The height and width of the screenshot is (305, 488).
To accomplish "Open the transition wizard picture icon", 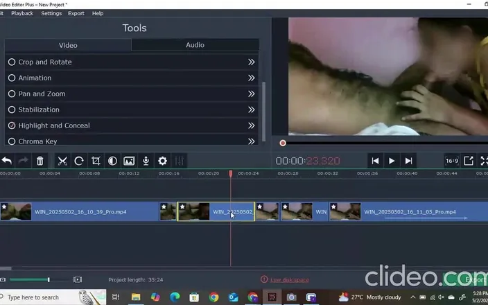I will point(129,161).
